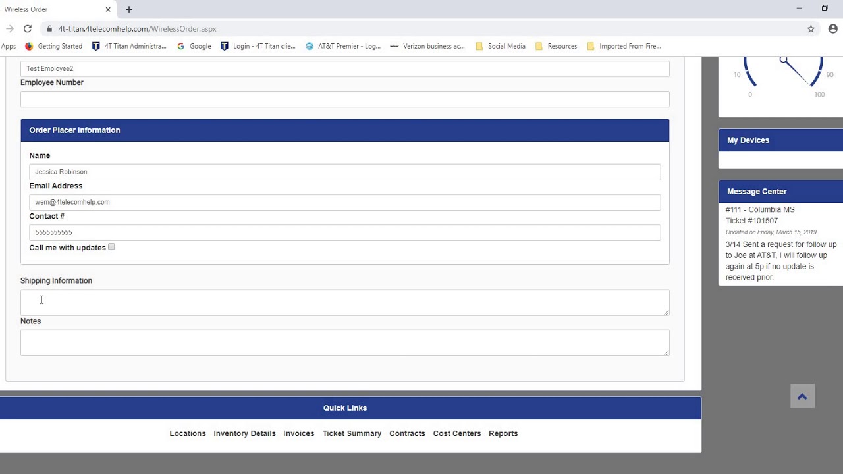The image size is (843, 474).
Task: Click the Contact # field
Action: pos(344,232)
